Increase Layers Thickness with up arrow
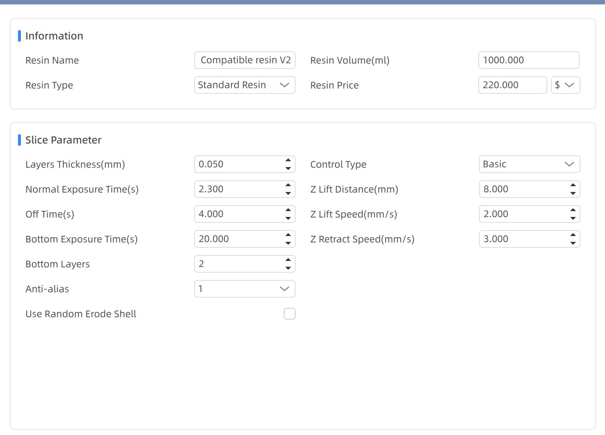605x435 pixels. coord(288,160)
